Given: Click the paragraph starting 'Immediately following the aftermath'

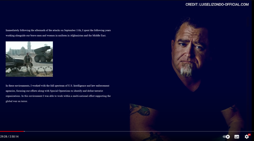Looking at the screenshot, I should tap(58, 33).
